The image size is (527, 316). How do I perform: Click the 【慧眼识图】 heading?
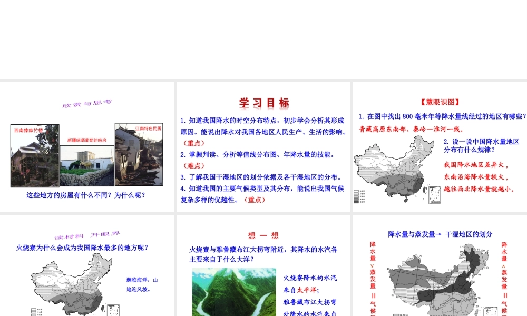(440, 102)
